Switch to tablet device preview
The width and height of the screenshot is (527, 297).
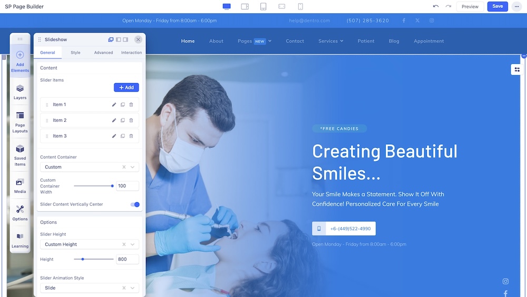pos(263,6)
